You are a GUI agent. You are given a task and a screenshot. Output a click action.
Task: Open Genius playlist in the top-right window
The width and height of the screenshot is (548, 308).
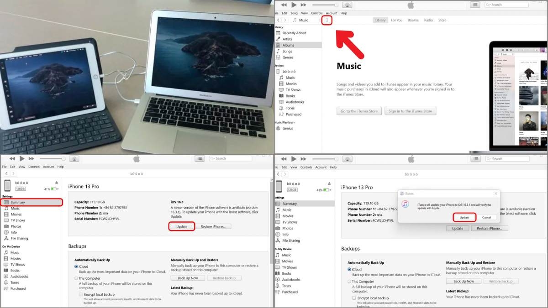click(288, 128)
